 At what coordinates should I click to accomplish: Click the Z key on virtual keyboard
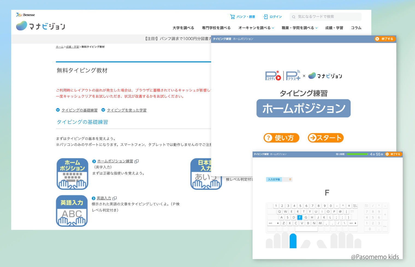click(284, 223)
